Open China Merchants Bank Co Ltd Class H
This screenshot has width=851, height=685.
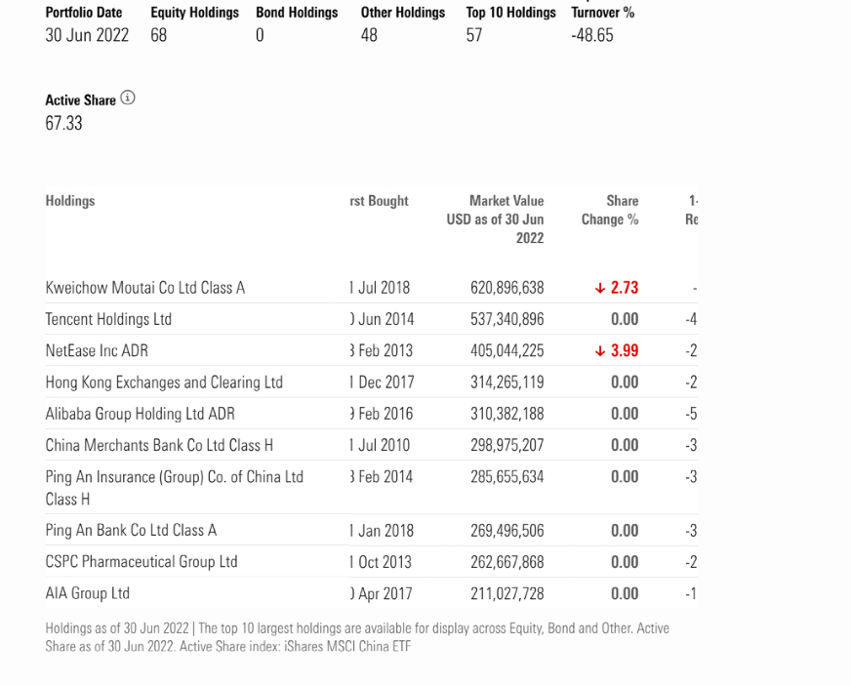[159, 445]
